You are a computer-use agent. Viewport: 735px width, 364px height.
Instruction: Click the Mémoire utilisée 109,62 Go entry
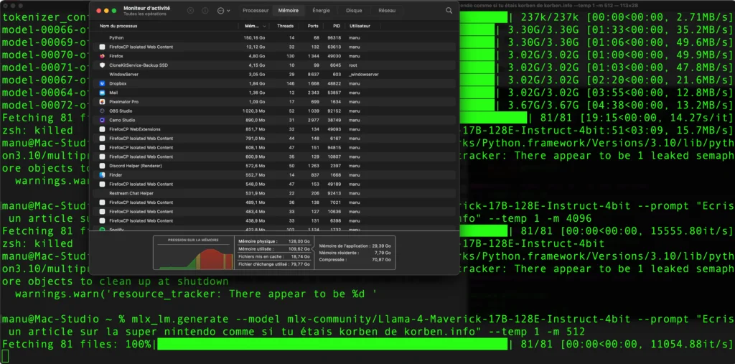[x=273, y=249]
